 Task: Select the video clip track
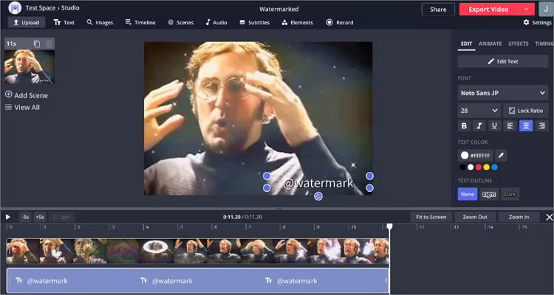(x=197, y=251)
